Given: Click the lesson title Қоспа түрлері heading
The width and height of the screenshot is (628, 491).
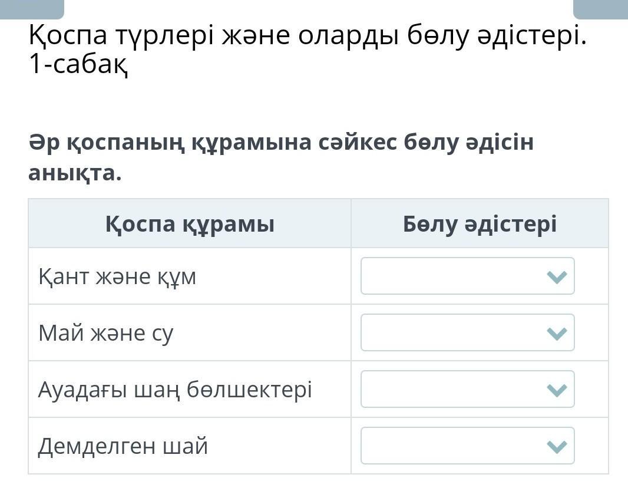Looking at the screenshot, I should point(308,36).
